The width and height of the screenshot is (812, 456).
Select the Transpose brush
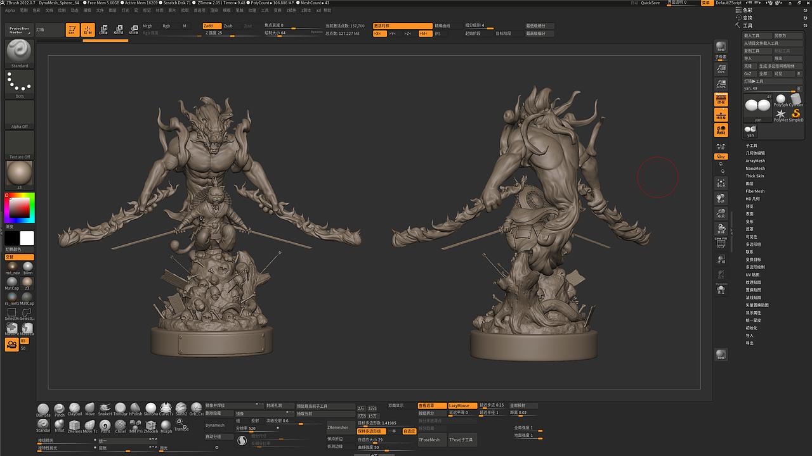click(181, 425)
